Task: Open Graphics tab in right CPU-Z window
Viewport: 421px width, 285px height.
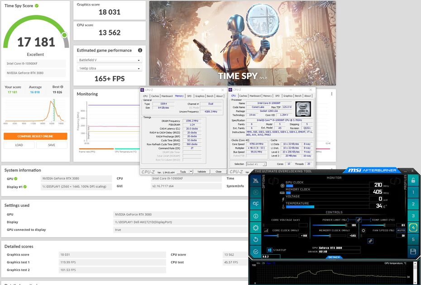Action: tap(287, 96)
